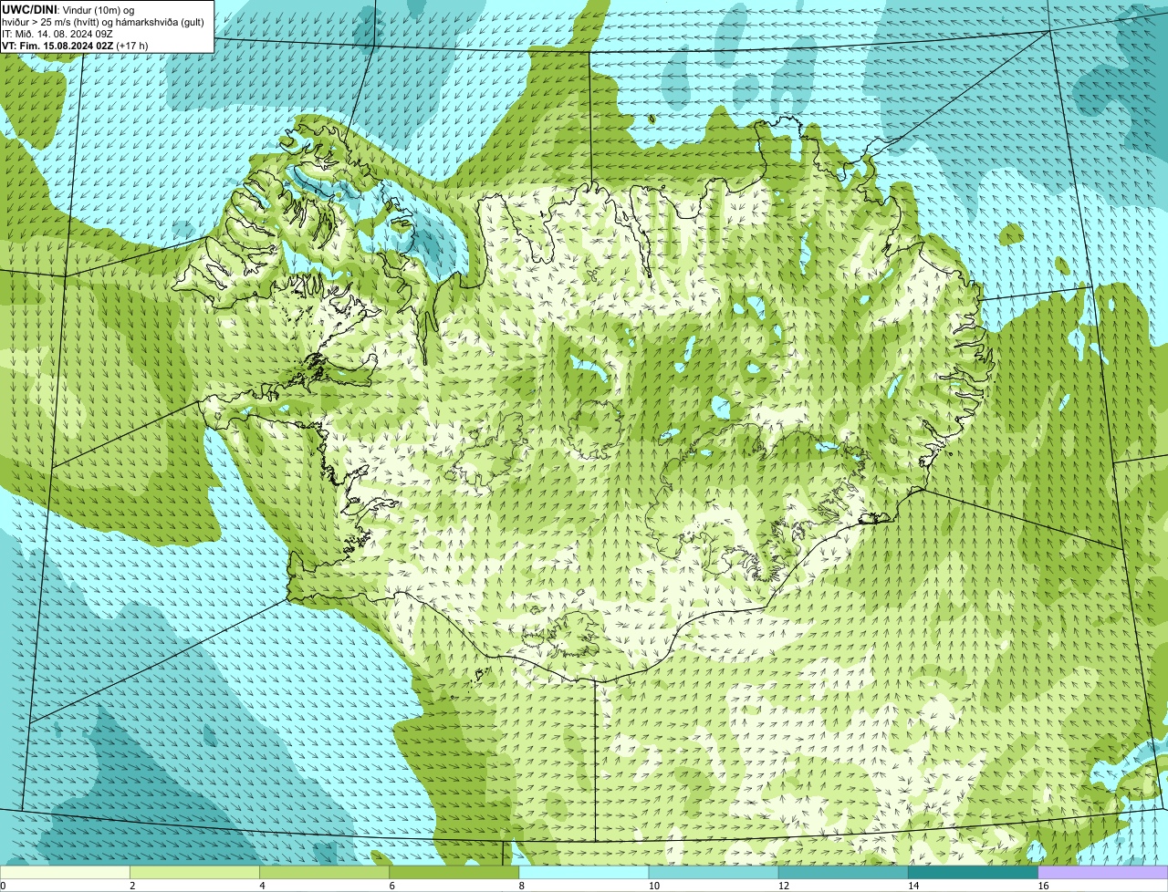Click the light green 2–4 m/s legend swatch

pos(194,872)
